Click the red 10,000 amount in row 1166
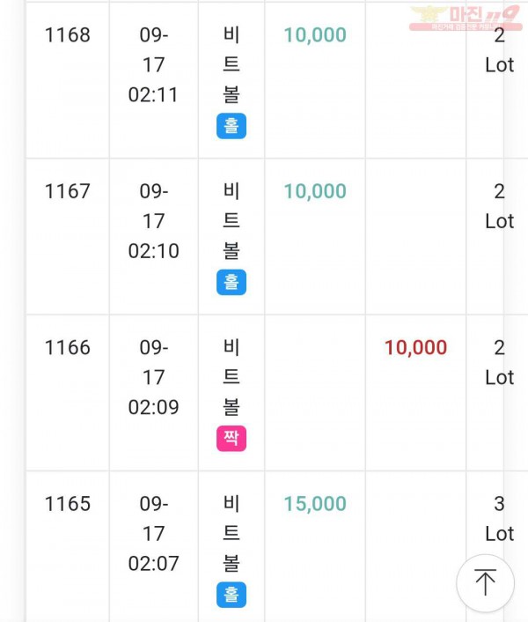This screenshot has width=528, height=622. [416, 347]
